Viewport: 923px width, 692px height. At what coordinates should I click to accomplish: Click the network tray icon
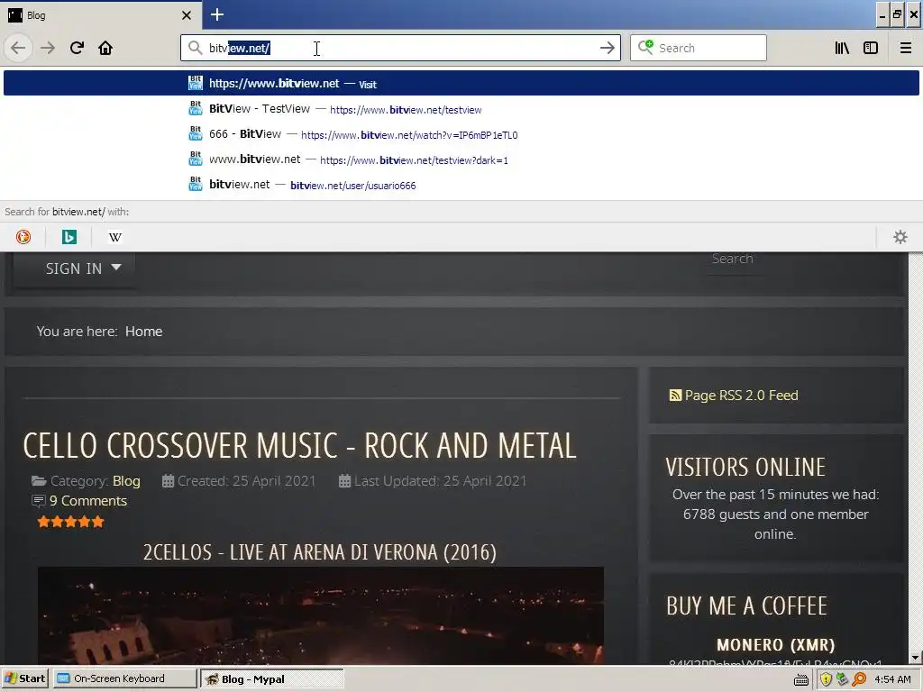click(x=843, y=679)
